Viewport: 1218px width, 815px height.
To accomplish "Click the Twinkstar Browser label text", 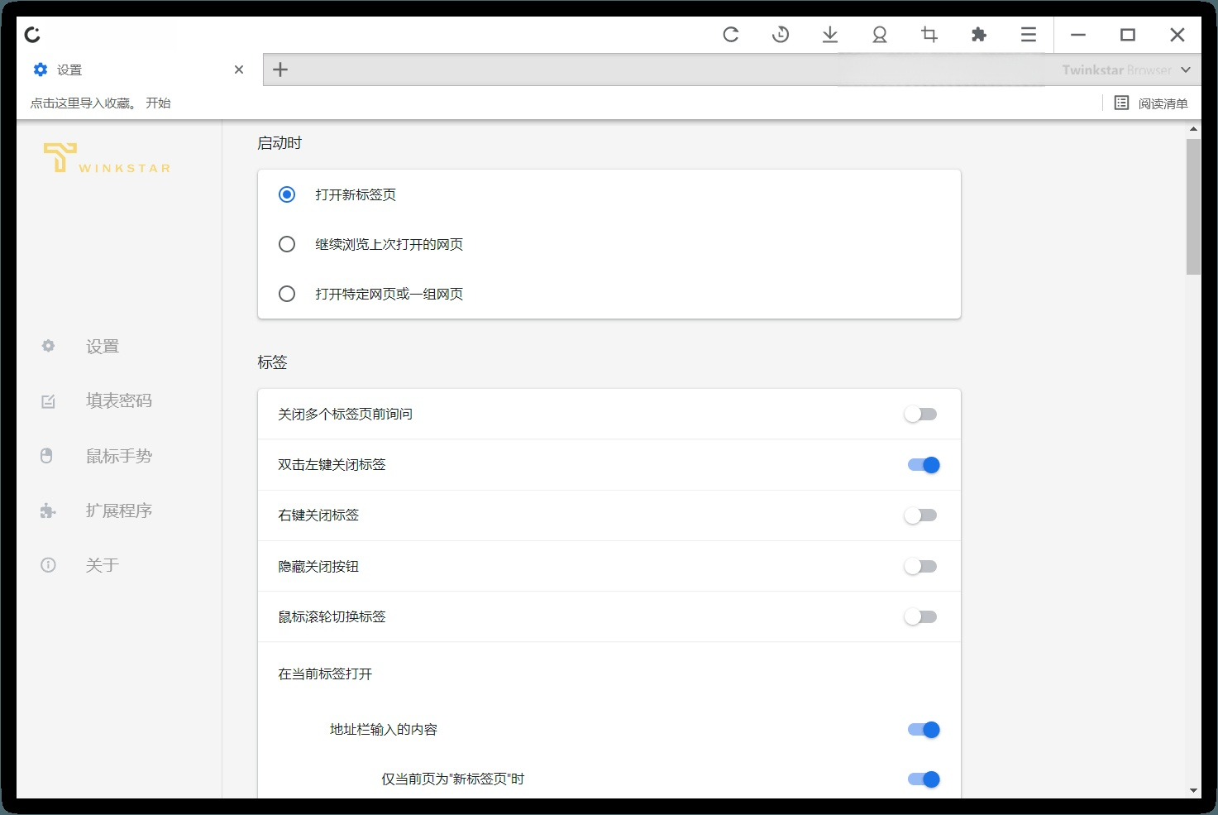I will coord(1116,70).
